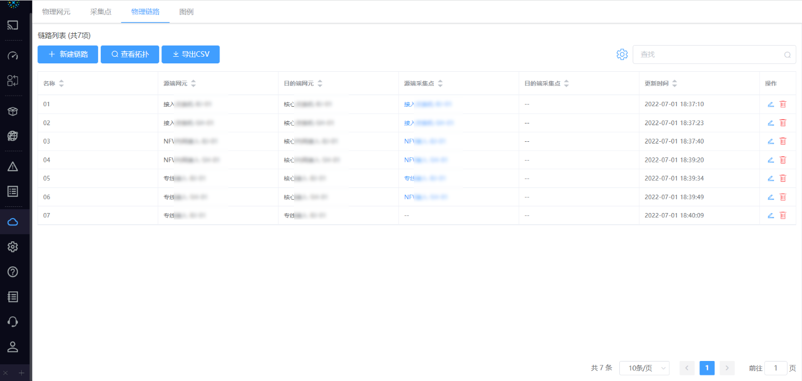The height and width of the screenshot is (381, 802).
Task: Sort the table by 源端网元 column
Action: point(193,83)
